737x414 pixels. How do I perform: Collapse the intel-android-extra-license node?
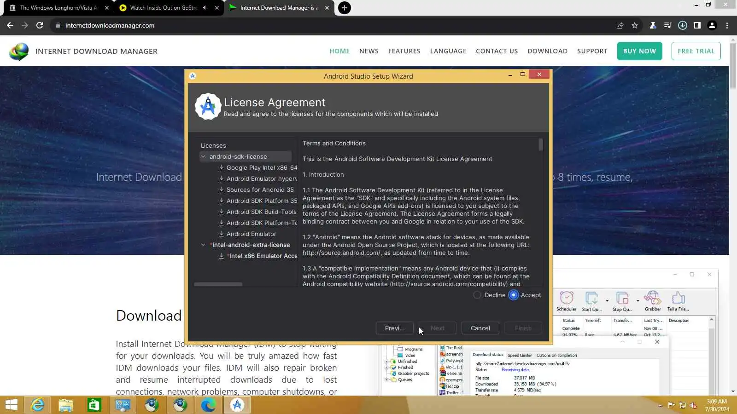pyautogui.click(x=203, y=245)
